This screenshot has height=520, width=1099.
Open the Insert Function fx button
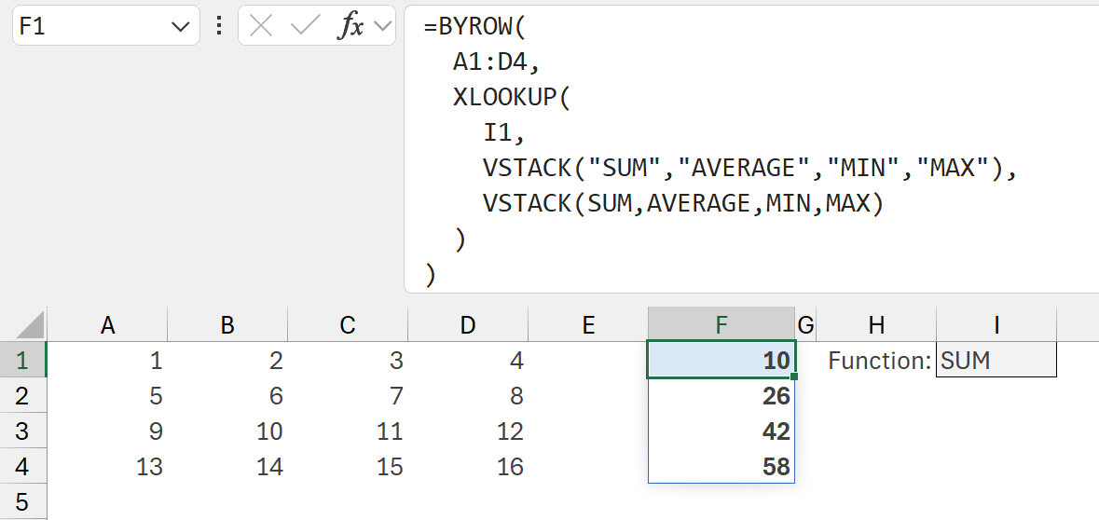coord(350,27)
